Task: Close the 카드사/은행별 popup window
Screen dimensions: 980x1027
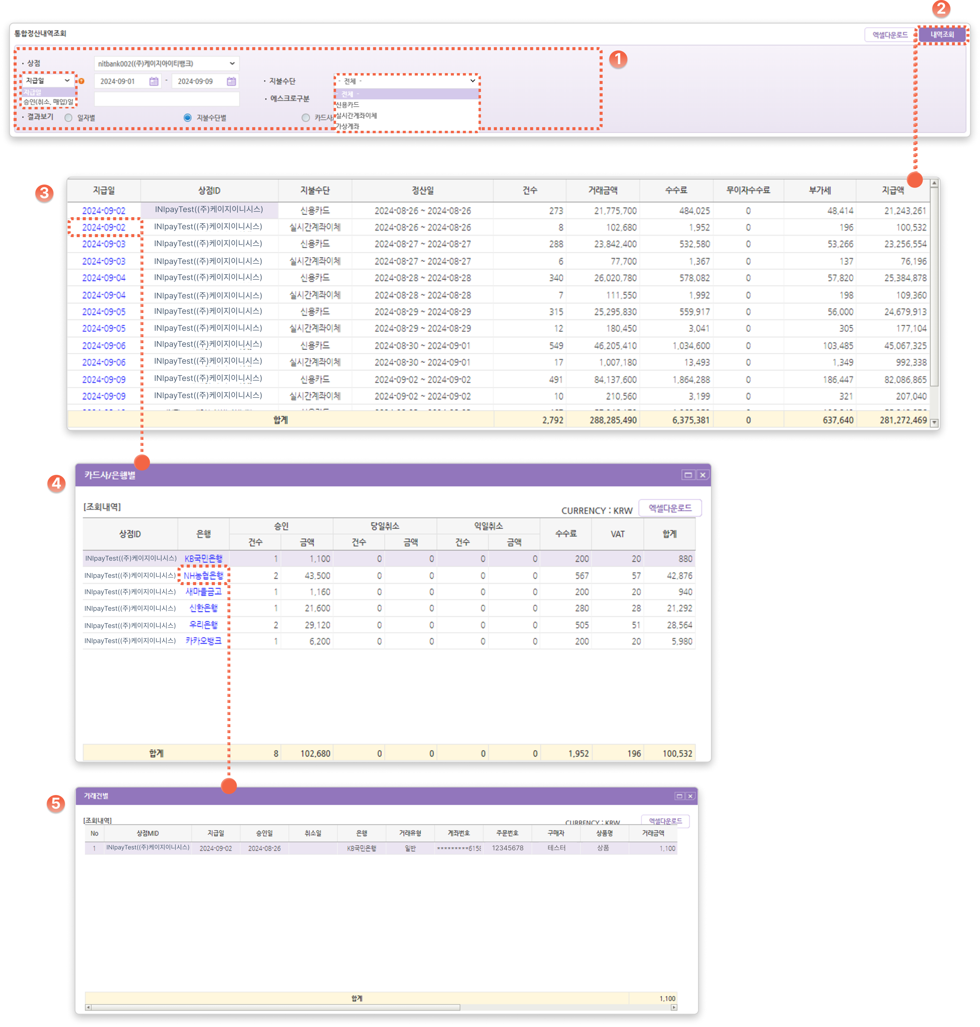Action: point(703,475)
